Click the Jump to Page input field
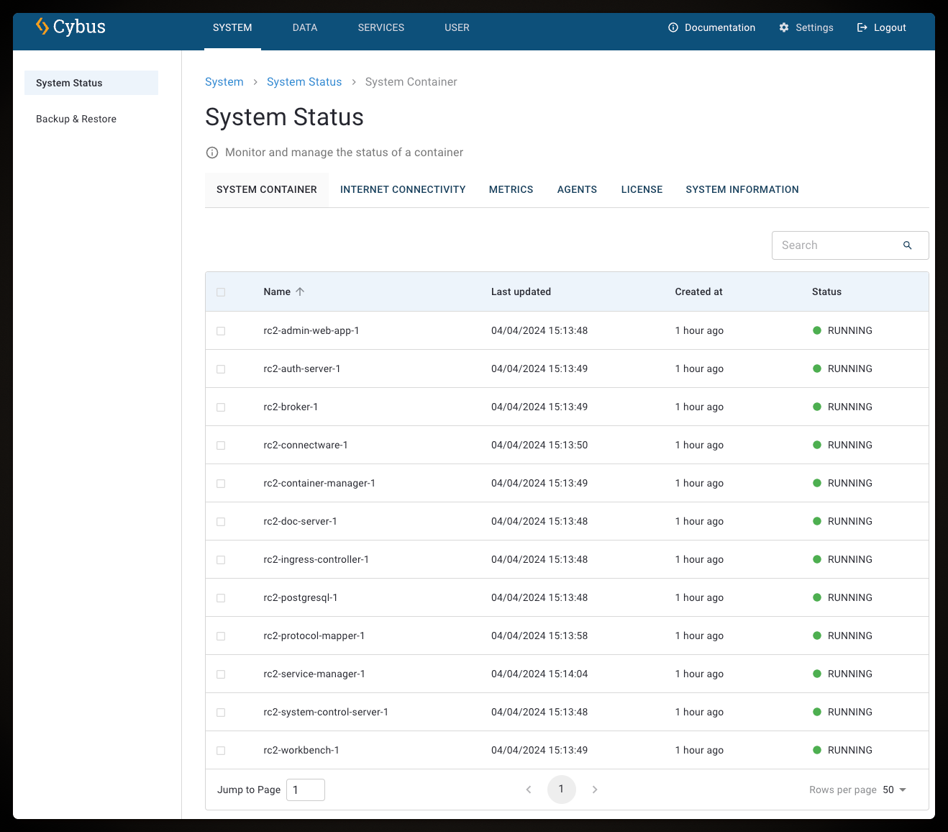The height and width of the screenshot is (832, 948). click(x=306, y=790)
